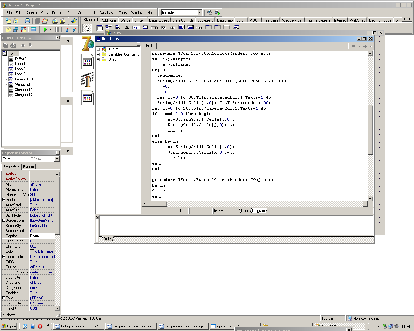Click the Save All toolbar icon
414x331 pixels.
pos(38,21)
